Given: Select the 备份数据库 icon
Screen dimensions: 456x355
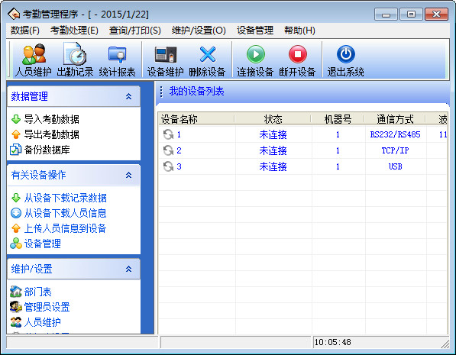Looking at the screenshot, I should pos(16,150).
